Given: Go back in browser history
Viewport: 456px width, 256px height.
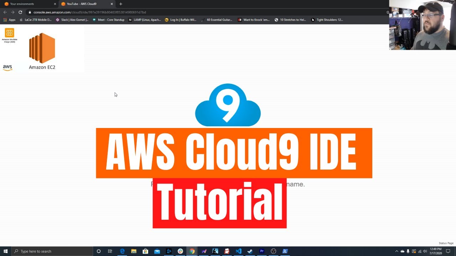Looking at the screenshot, I should pyautogui.click(x=5, y=12).
